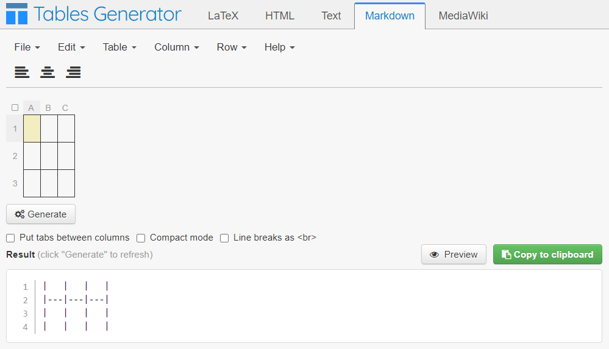Switch to the Text tab

click(x=331, y=16)
